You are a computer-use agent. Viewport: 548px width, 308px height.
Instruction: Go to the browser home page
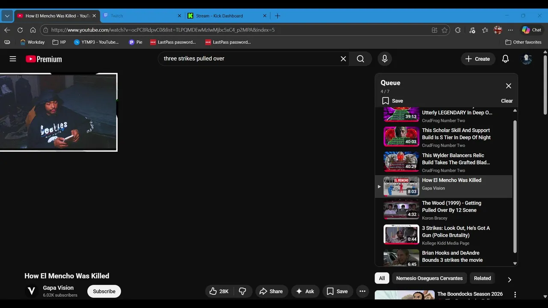(33, 30)
